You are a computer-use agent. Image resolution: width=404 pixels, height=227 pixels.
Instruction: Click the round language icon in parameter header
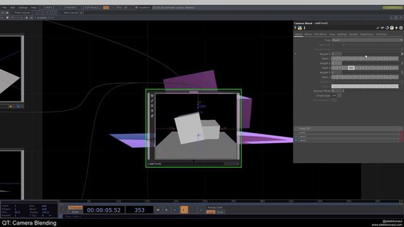391,28
